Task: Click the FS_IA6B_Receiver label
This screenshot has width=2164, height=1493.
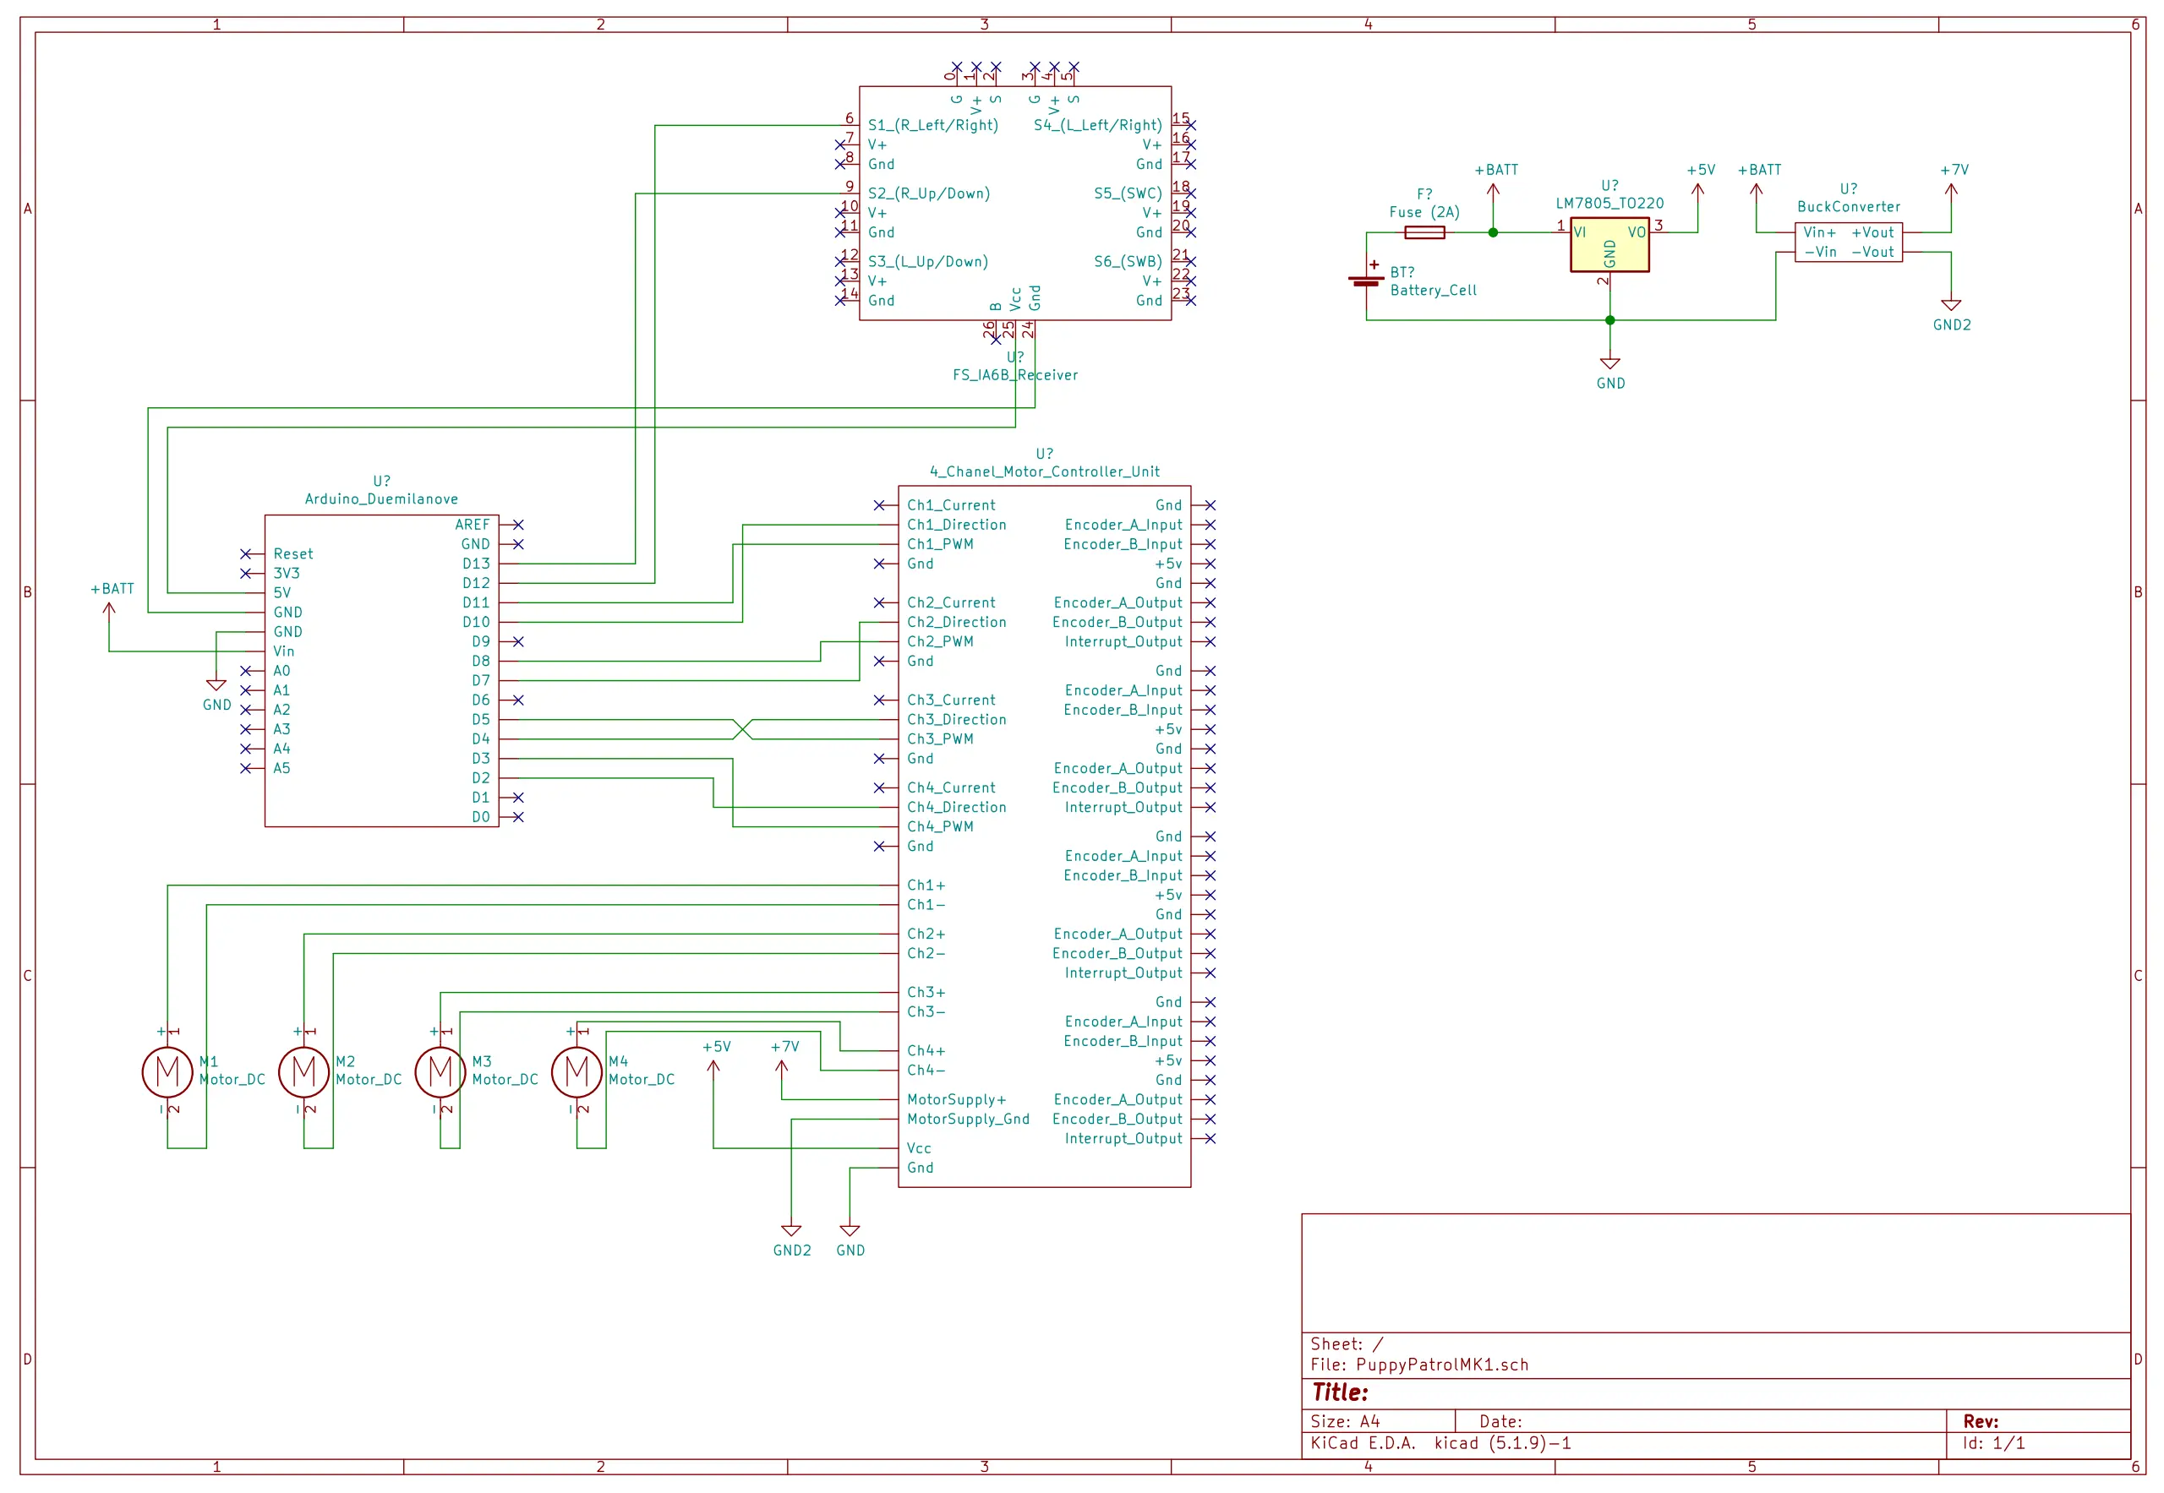Action: 1015,375
